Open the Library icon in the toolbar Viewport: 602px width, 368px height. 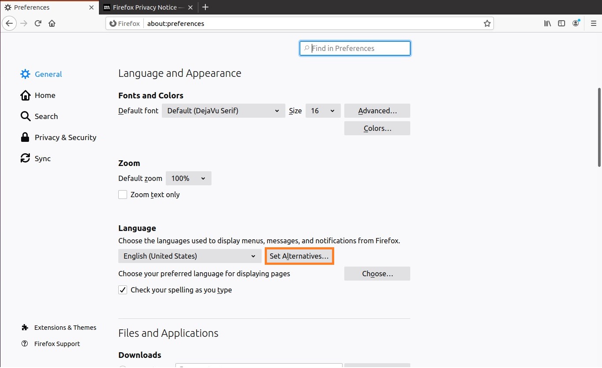pyautogui.click(x=547, y=23)
